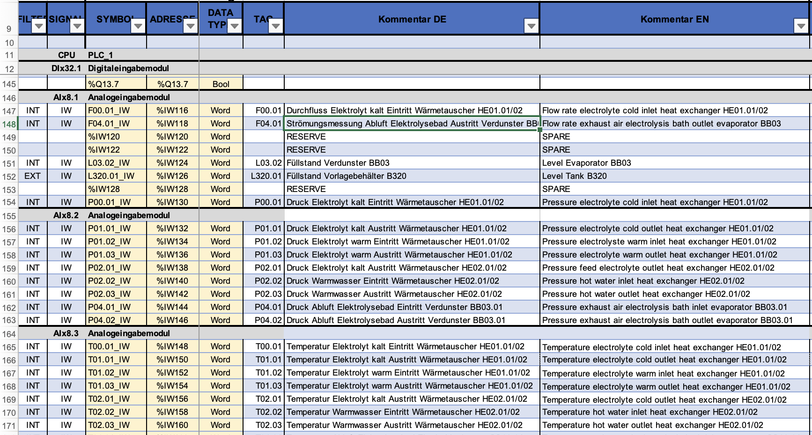Viewport: 812px width, 435px height.
Task: Click the Kommentar EN header cell
Action: point(674,19)
